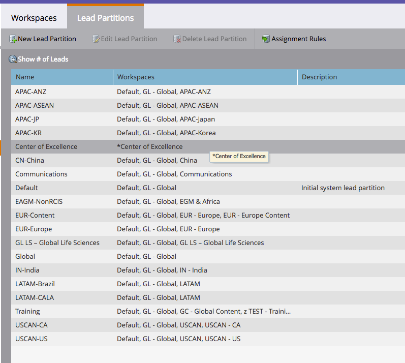Select the GL LS – Global Life Sciences row
The image size is (405, 363).
(208, 243)
